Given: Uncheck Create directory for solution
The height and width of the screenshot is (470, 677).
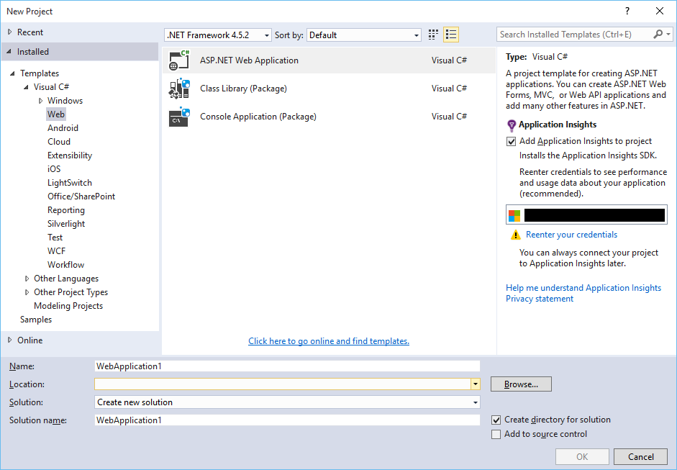Looking at the screenshot, I should click(x=496, y=420).
